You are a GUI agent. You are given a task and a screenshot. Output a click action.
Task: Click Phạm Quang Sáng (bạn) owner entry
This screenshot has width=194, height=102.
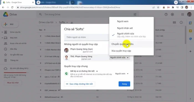point(81,50)
